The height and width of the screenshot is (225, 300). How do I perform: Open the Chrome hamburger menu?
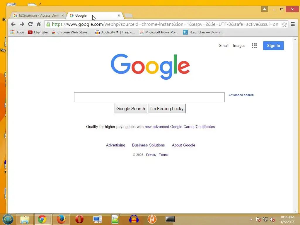point(293,24)
